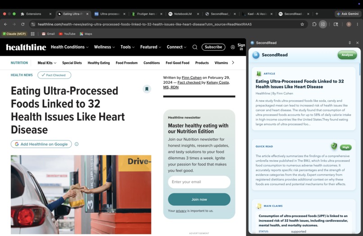Open the Extensions puzzle icon
The width and height of the screenshot is (363, 236).
click(x=314, y=24)
